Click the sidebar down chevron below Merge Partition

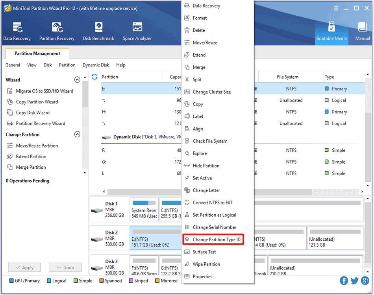pos(85,172)
